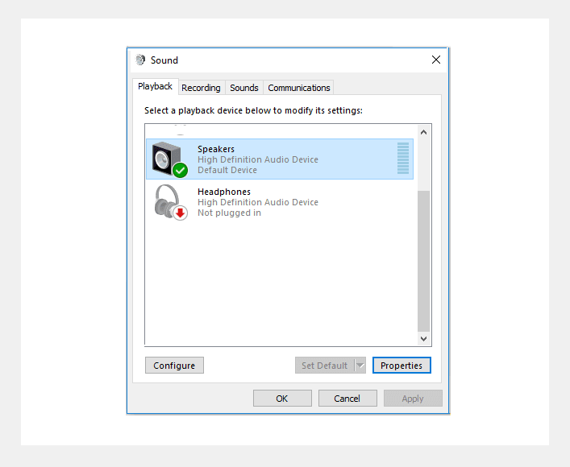Click the green default-device checkmark badge
The image size is (570, 467).
pyautogui.click(x=181, y=170)
